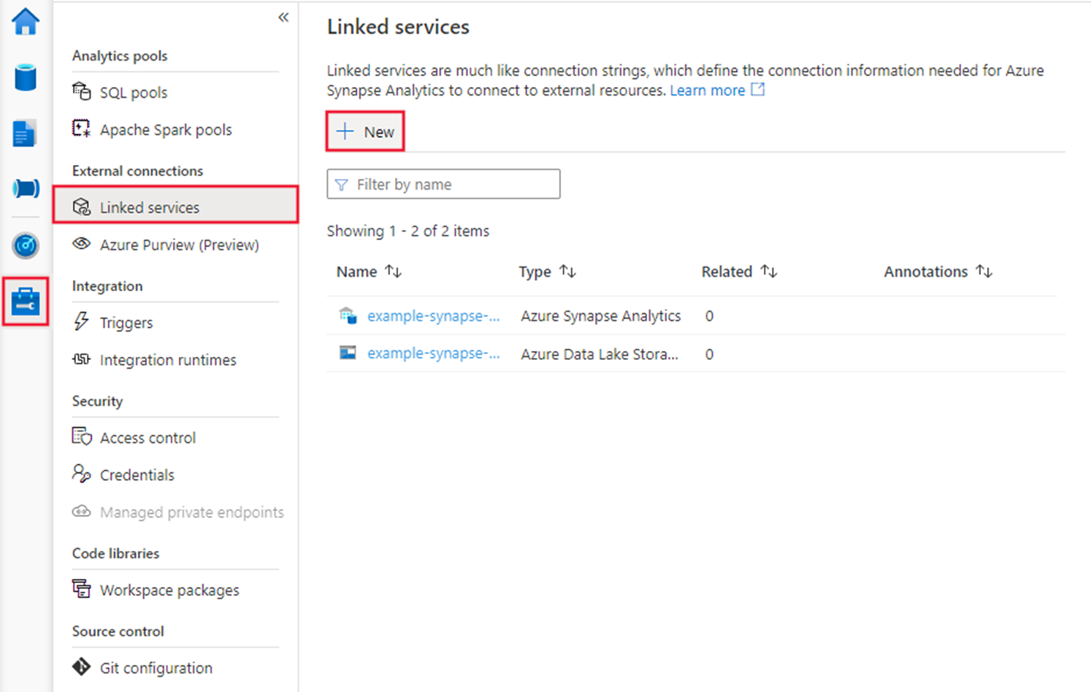Select the Integrate hub icon
This screenshot has width=1091, height=692.
(25, 188)
